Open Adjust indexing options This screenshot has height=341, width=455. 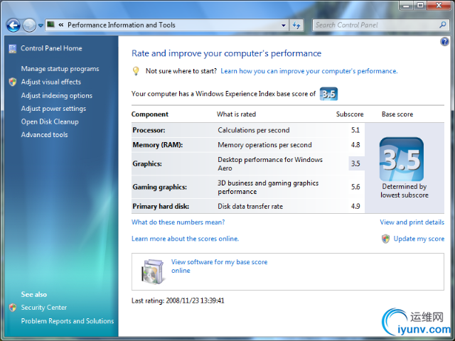(x=57, y=95)
